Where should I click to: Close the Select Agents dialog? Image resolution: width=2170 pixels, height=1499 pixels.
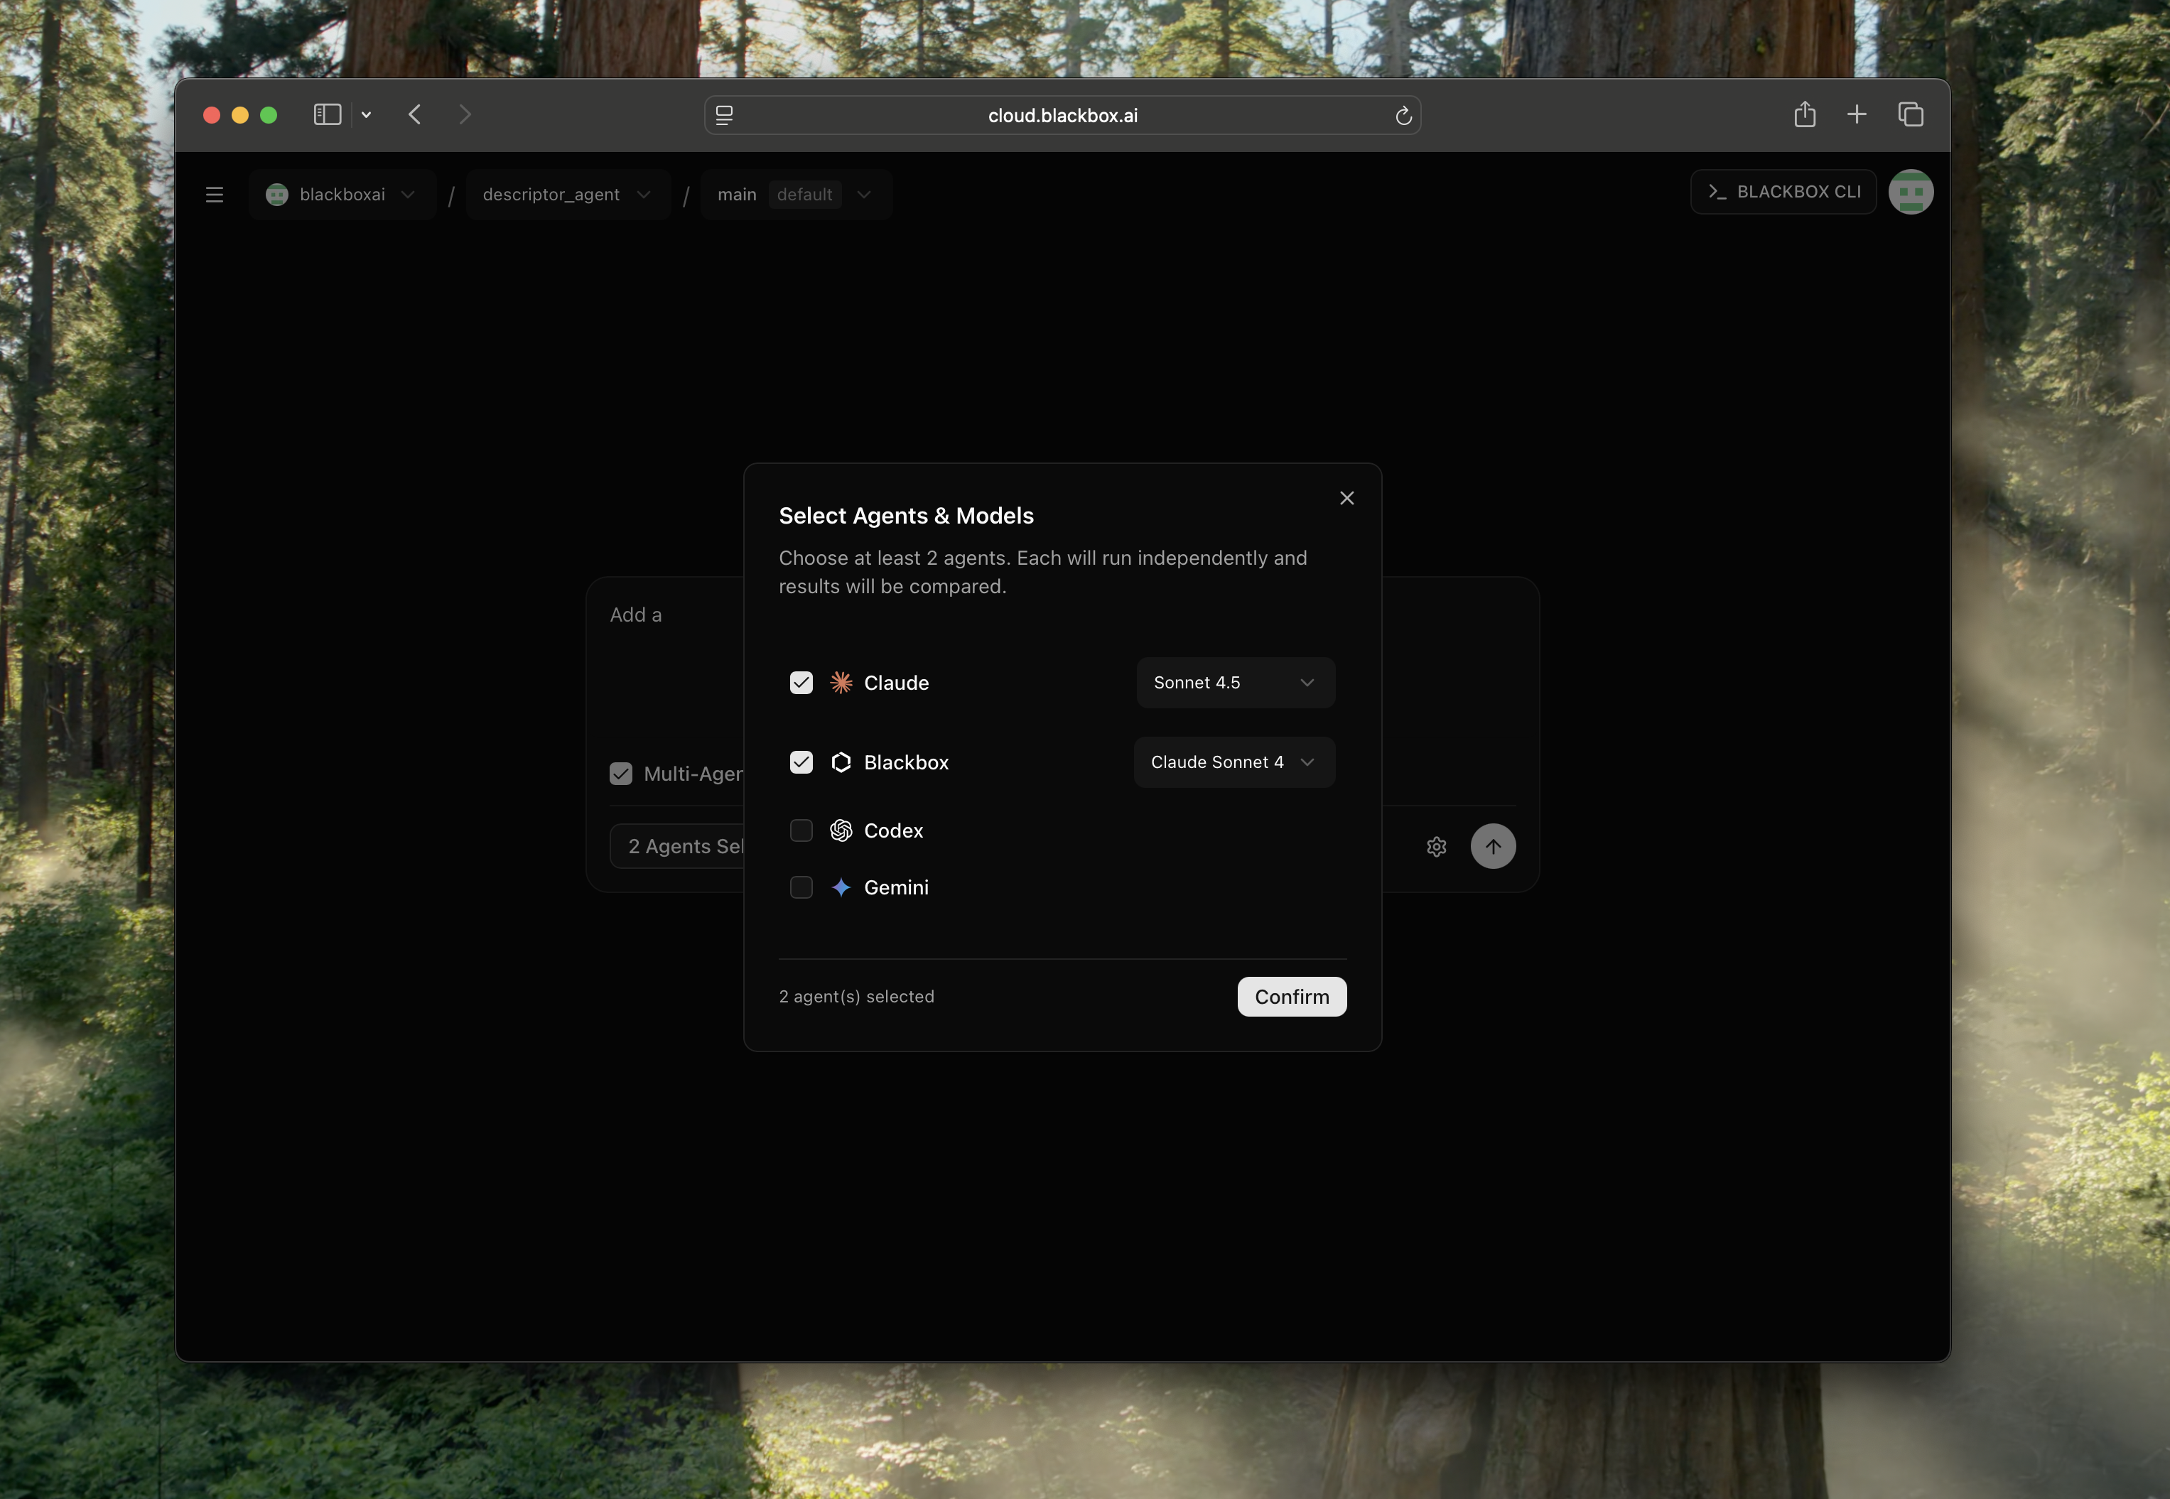1345,498
